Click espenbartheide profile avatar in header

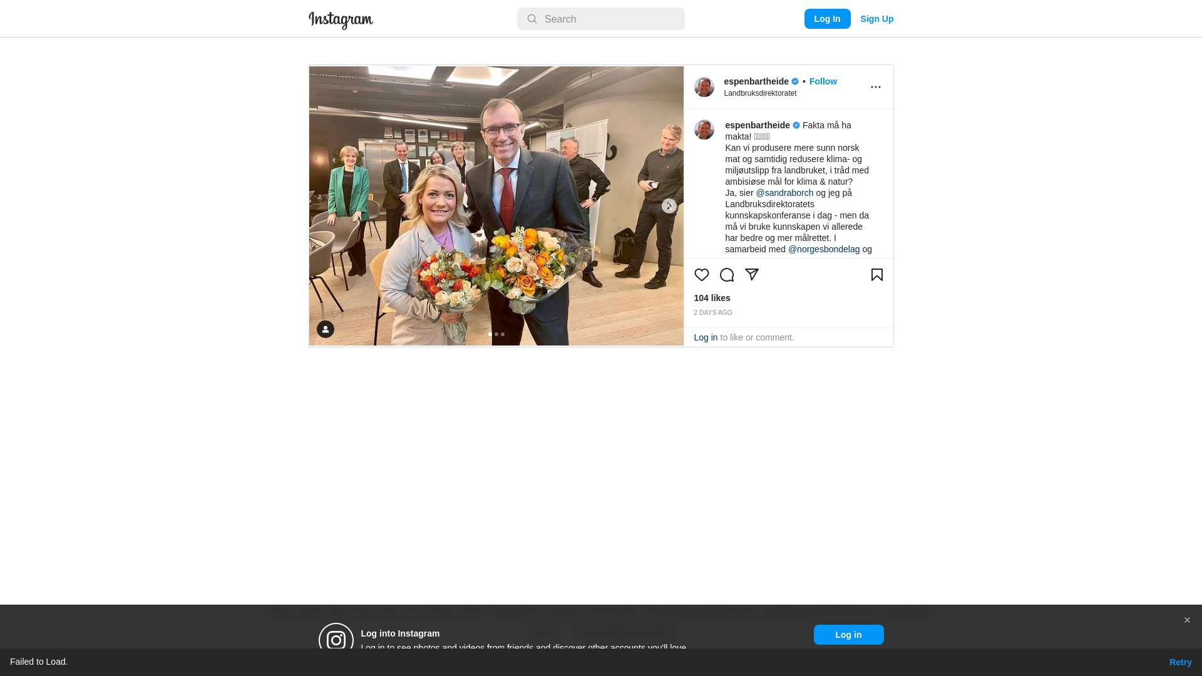pos(704,87)
